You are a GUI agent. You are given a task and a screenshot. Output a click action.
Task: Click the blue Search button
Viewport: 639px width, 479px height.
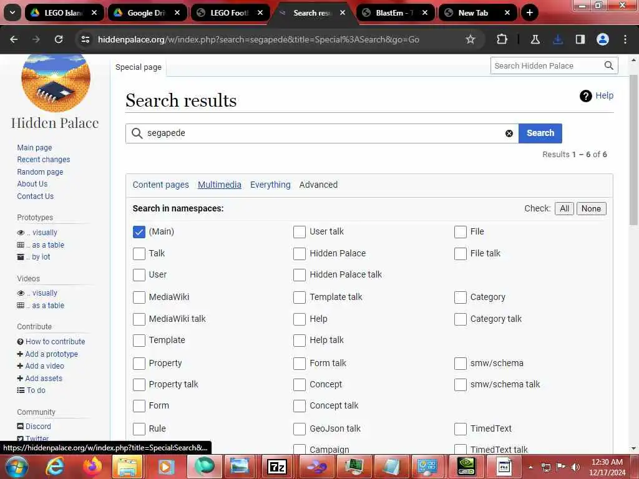[x=540, y=133]
